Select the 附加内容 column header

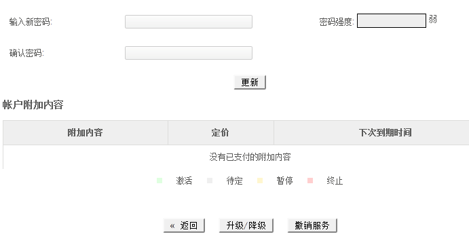tap(86, 132)
